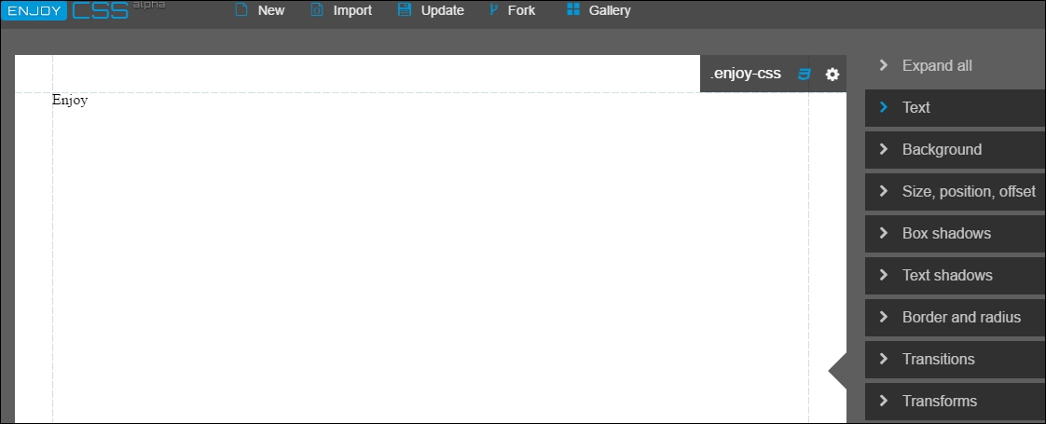Click the Expand all label

pyautogui.click(x=937, y=66)
